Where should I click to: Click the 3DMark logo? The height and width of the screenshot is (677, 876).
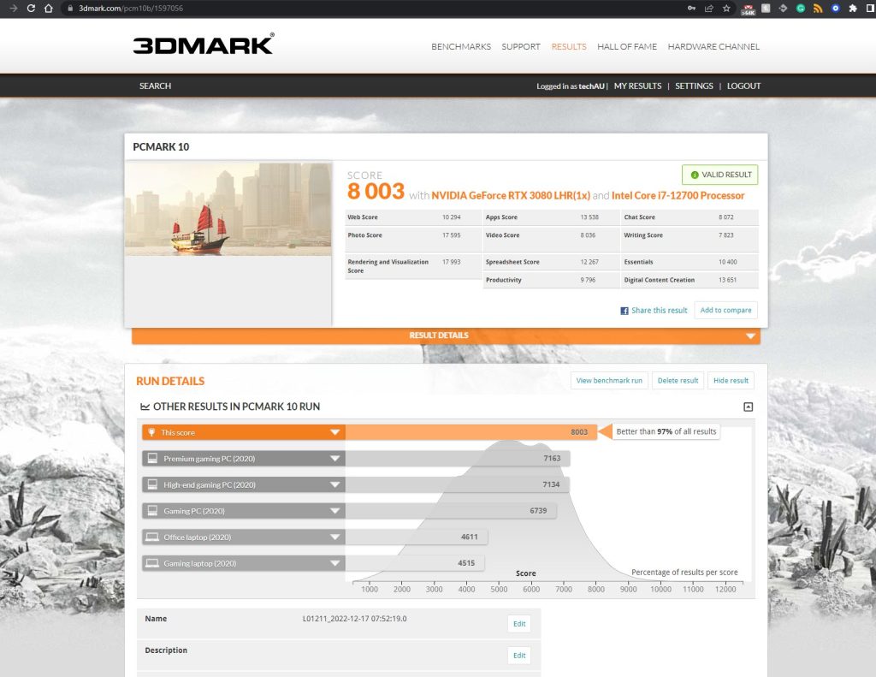click(x=204, y=44)
